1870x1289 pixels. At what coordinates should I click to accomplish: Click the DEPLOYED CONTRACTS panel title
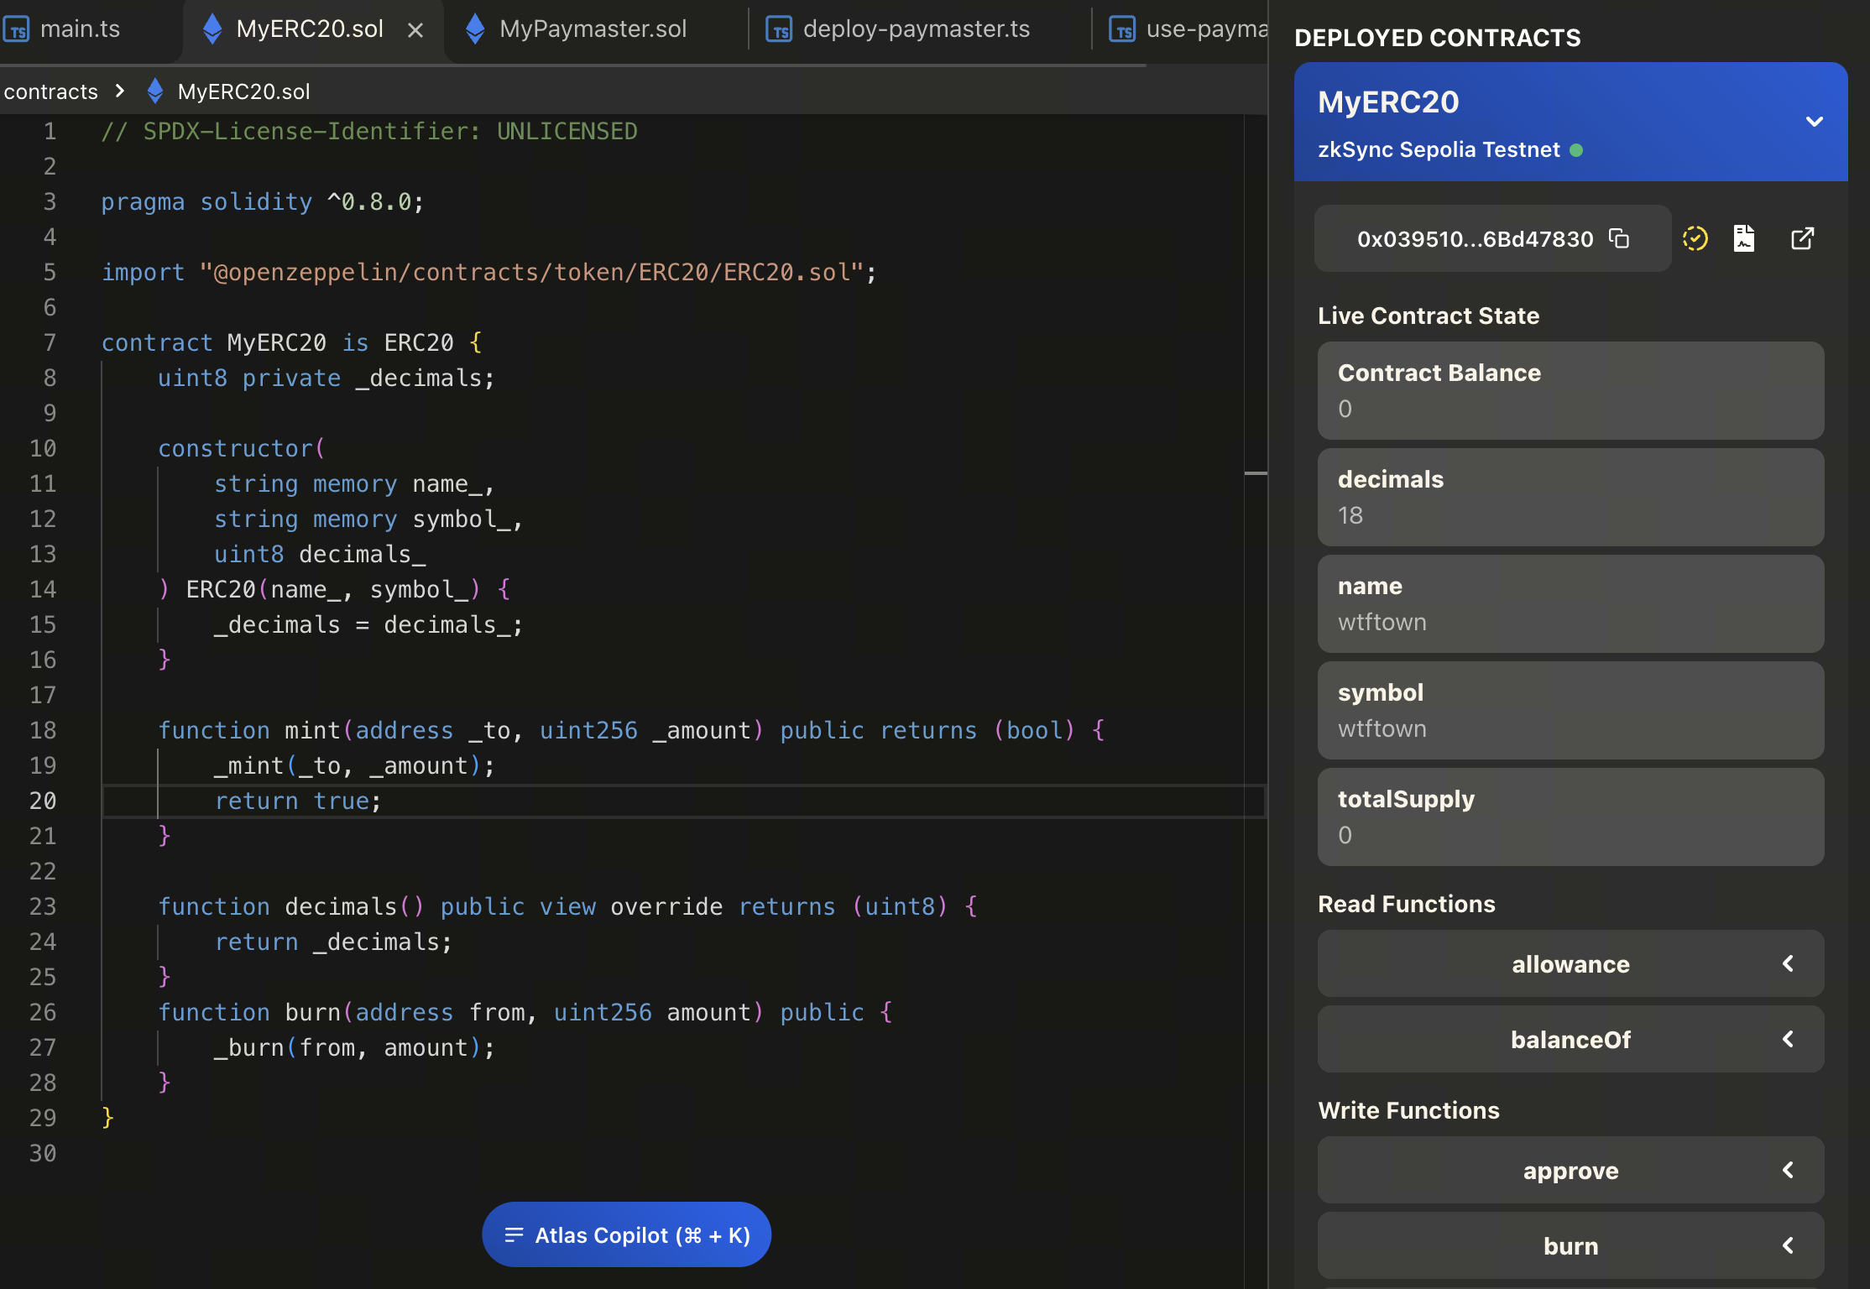tap(1438, 38)
